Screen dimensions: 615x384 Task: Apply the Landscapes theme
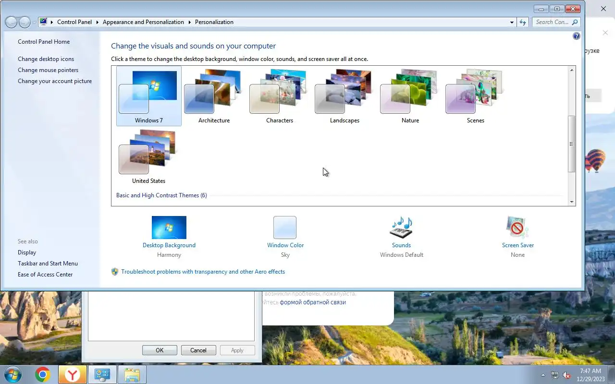tap(344, 96)
